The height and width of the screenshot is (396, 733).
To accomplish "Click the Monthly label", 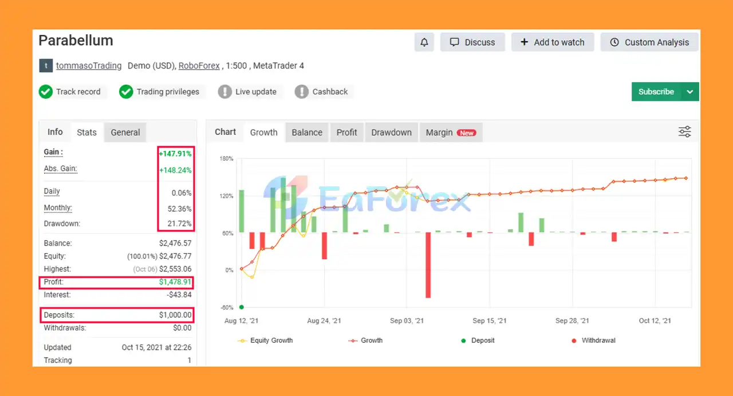I will pyautogui.click(x=58, y=208).
